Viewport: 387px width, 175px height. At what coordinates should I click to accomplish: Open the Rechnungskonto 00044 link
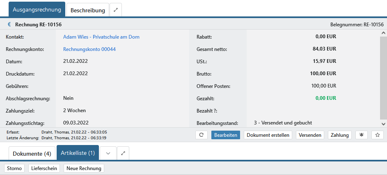coord(89,49)
